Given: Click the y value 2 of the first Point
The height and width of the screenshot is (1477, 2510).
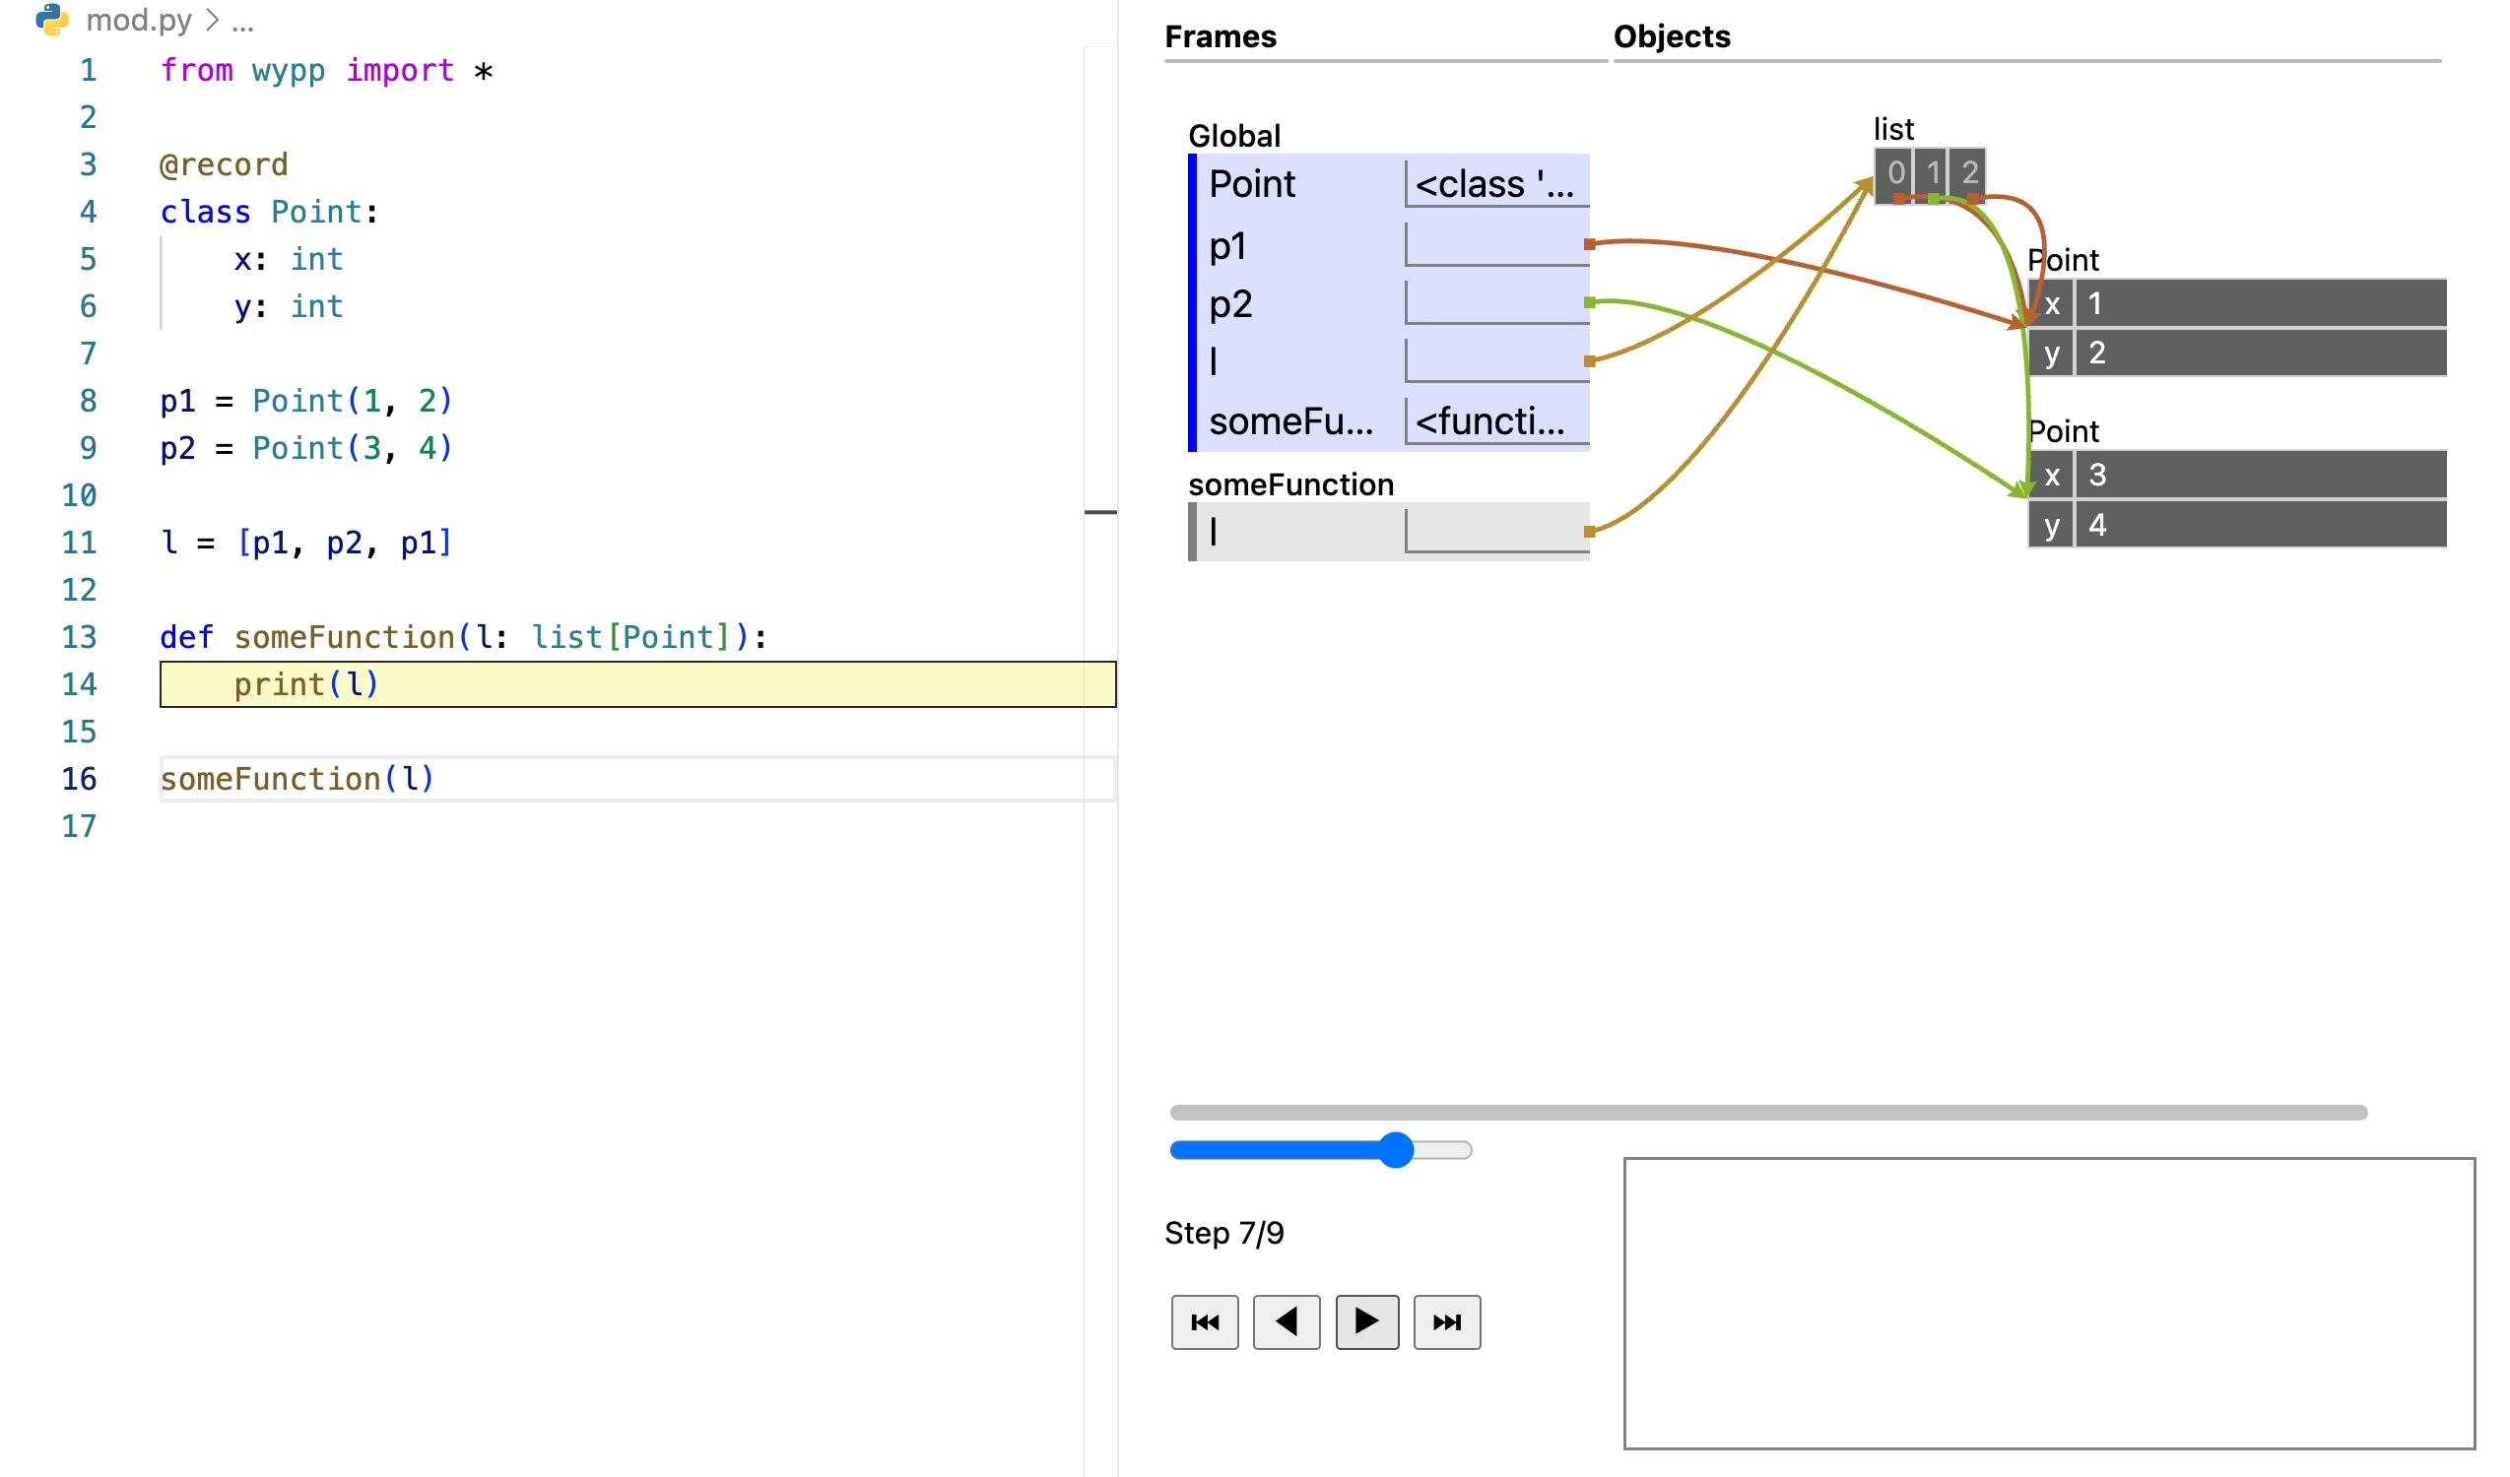Looking at the screenshot, I should [2097, 353].
